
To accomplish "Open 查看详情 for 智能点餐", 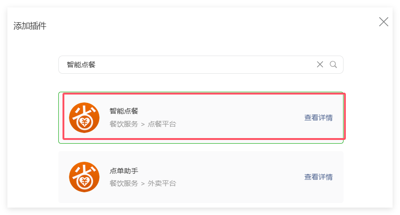I will 319,118.
